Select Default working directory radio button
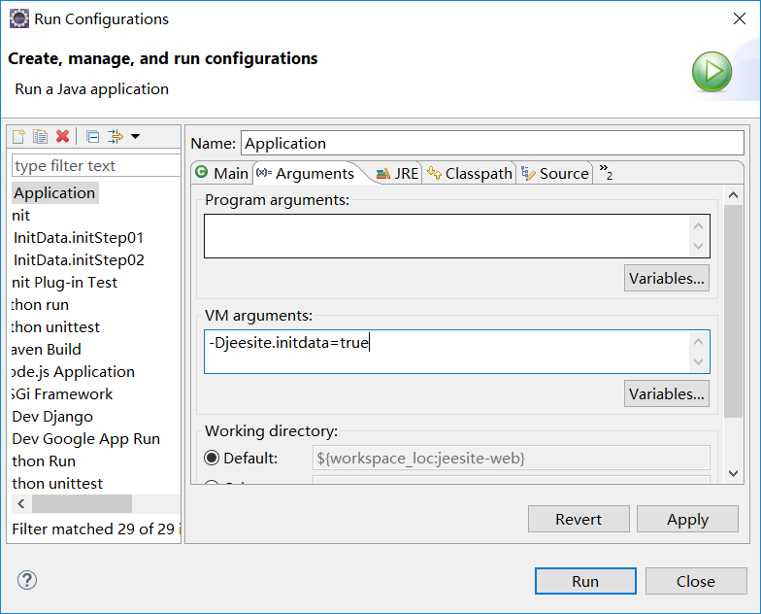 [211, 459]
